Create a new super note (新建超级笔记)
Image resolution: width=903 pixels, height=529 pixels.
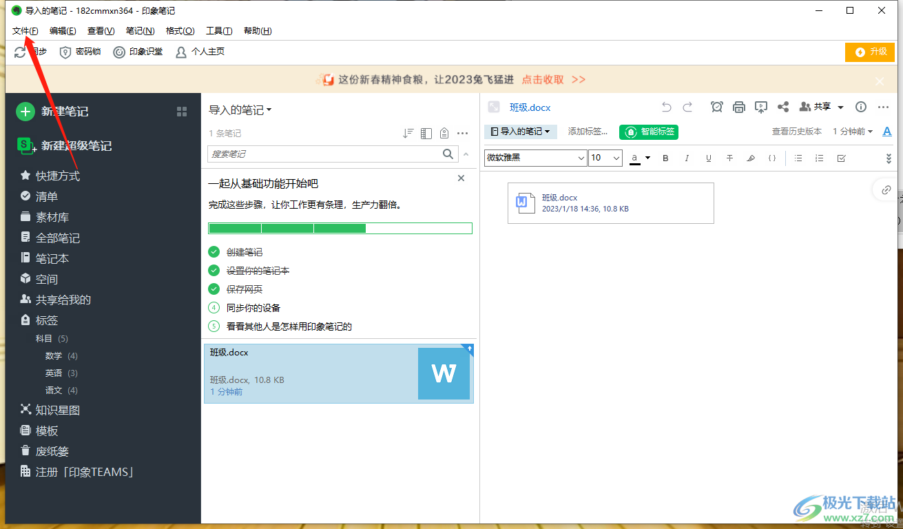[65, 145]
